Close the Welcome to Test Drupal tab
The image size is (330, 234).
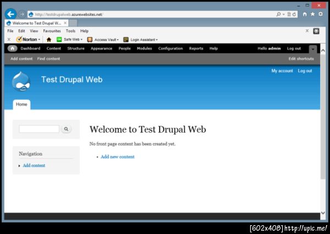click(65, 23)
